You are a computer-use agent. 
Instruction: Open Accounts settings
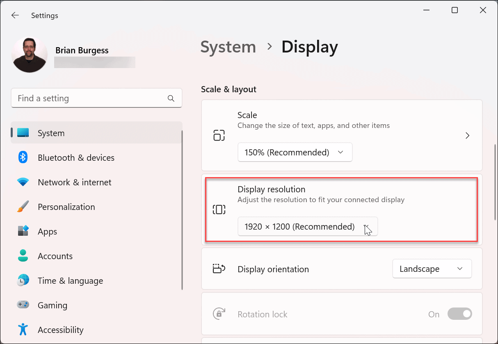click(23, 256)
